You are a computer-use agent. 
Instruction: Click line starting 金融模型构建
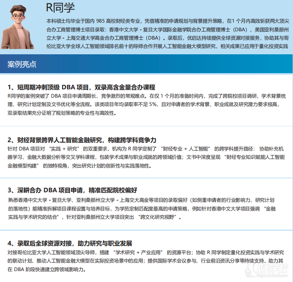79,166
